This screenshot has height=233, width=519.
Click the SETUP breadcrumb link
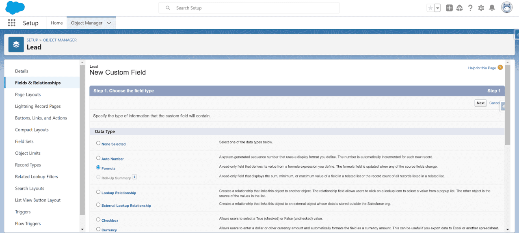(x=32, y=40)
